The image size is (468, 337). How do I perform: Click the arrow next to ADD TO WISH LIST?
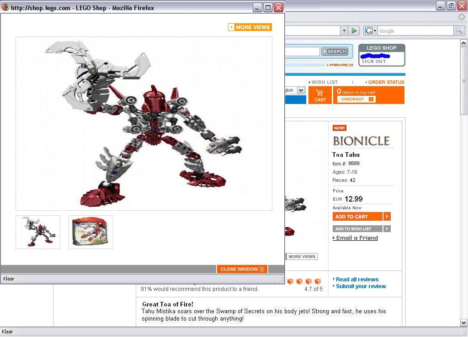387,228
